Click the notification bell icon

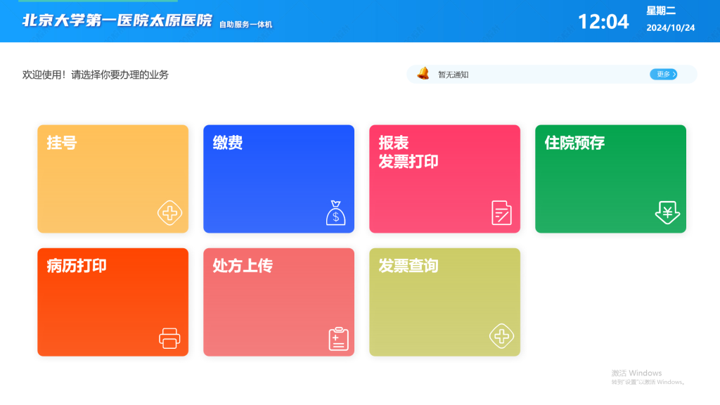423,73
